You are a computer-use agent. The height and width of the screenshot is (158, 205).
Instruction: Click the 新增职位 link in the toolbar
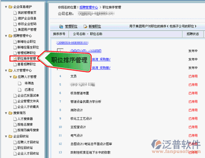point(95,27)
